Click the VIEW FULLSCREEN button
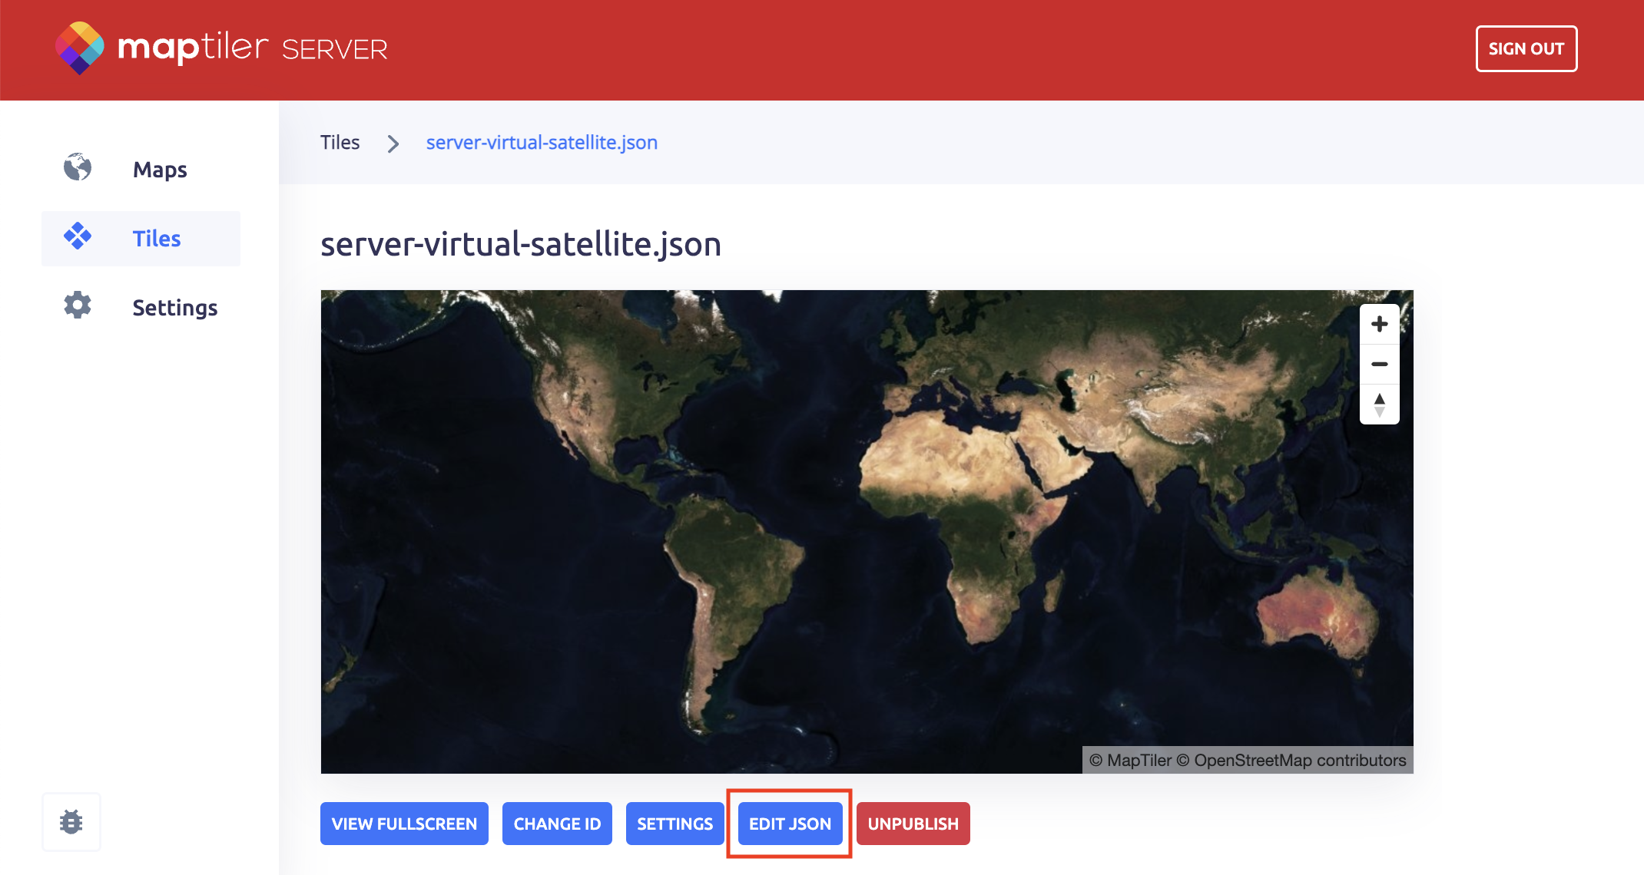 click(x=405, y=824)
